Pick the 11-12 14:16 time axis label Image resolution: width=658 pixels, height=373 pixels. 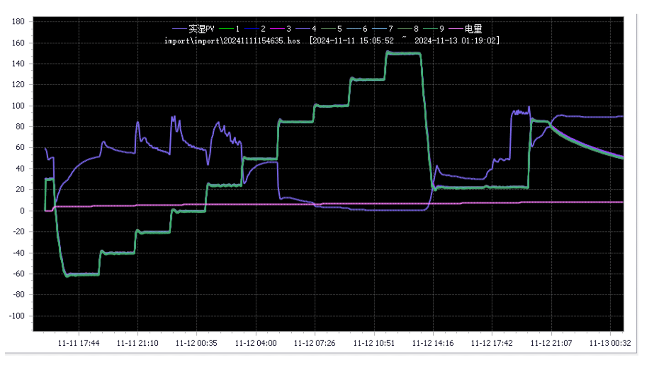pyautogui.click(x=433, y=343)
